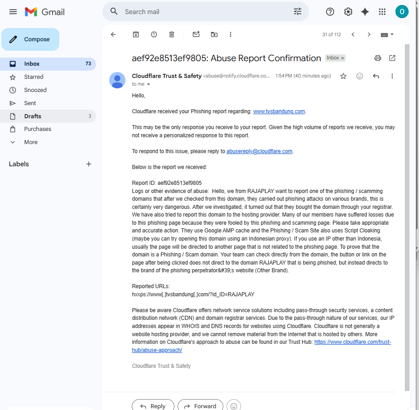This screenshot has width=419, height=410.
Task: Add emoji reaction at bottom
Action: pyautogui.click(x=234, y=406)
